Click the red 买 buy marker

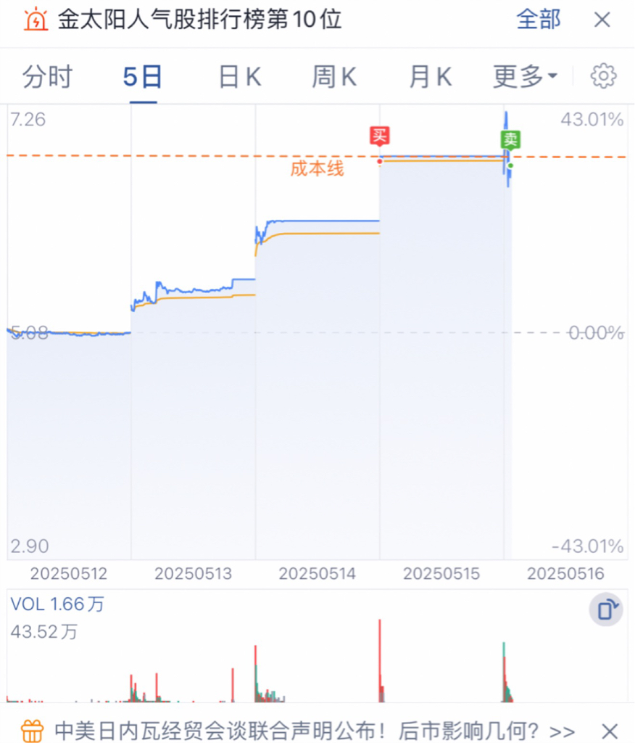coord(380,136)
